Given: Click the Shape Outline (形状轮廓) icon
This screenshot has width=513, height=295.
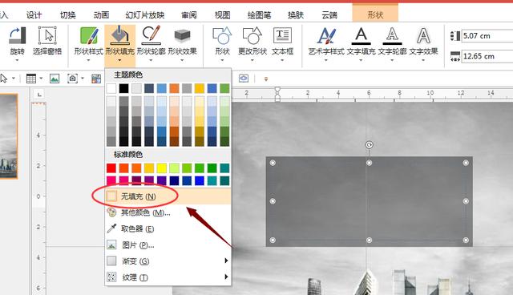Looking at the screenshot, I should (151, 35).
